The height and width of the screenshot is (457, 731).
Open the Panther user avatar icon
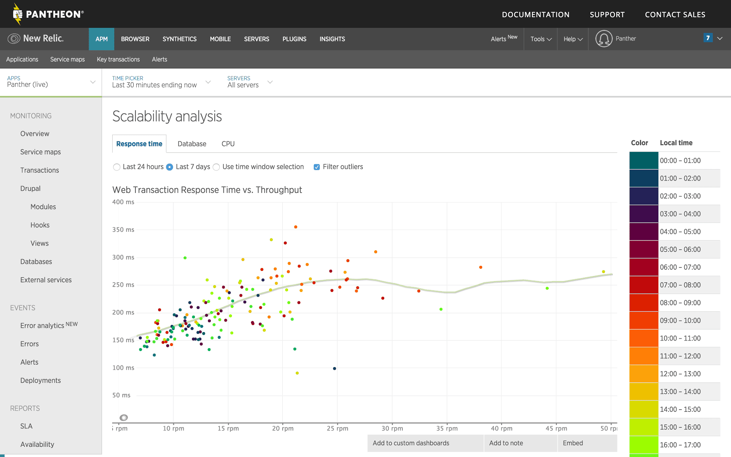[x=604, y=39]
